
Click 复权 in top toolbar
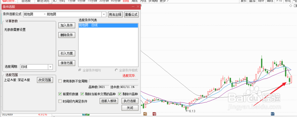(x=244, y=1)
